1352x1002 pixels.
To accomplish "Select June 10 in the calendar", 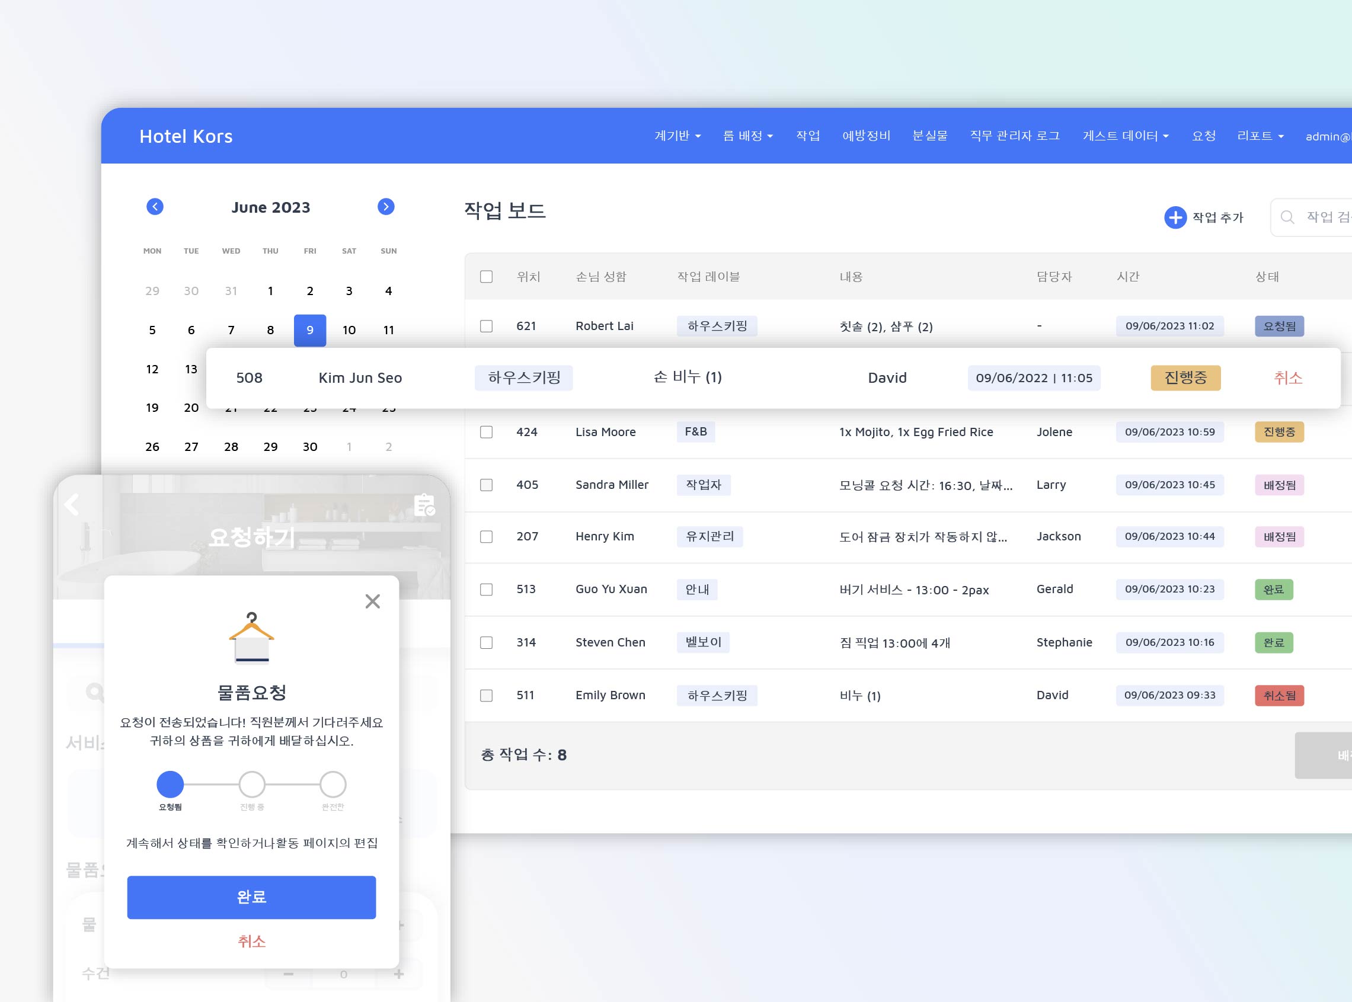I will coord(349,330).
